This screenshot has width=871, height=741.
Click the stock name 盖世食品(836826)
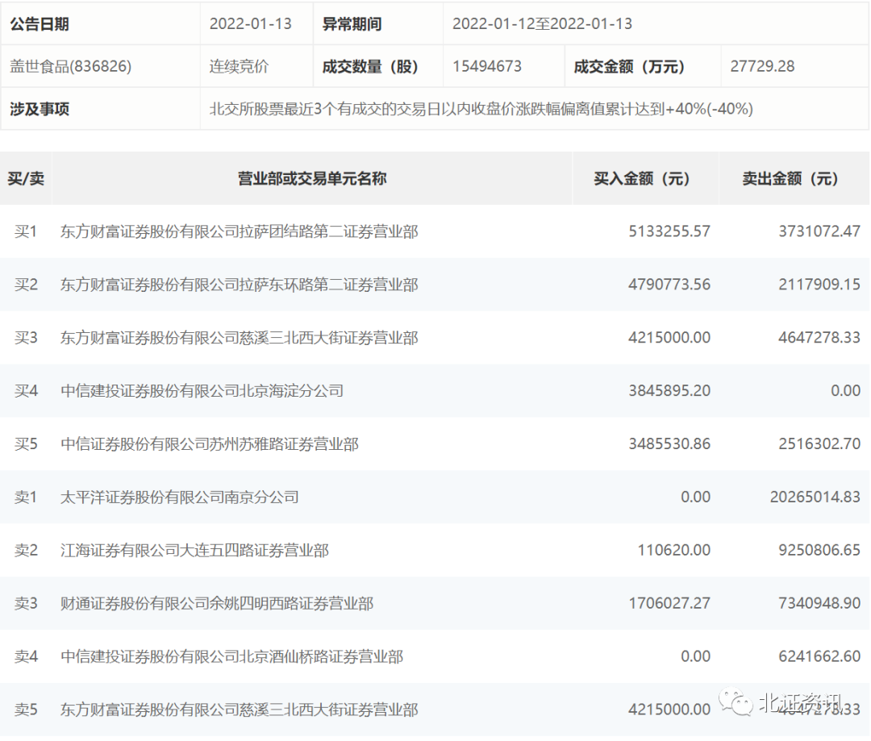[x=70, y=67]
